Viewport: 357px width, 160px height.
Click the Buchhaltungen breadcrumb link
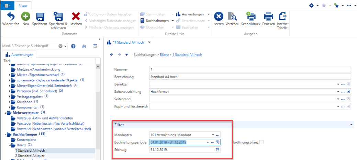point(145,55)
